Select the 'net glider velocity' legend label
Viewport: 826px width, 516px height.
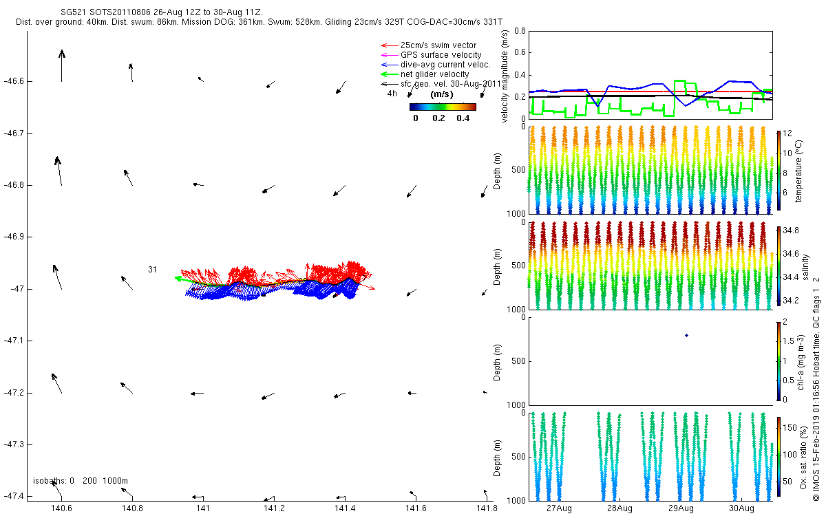point(435,74)
